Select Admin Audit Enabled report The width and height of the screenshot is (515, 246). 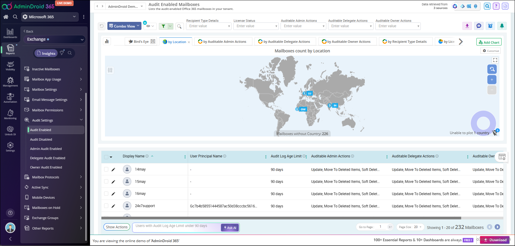[x=46, y=149]
